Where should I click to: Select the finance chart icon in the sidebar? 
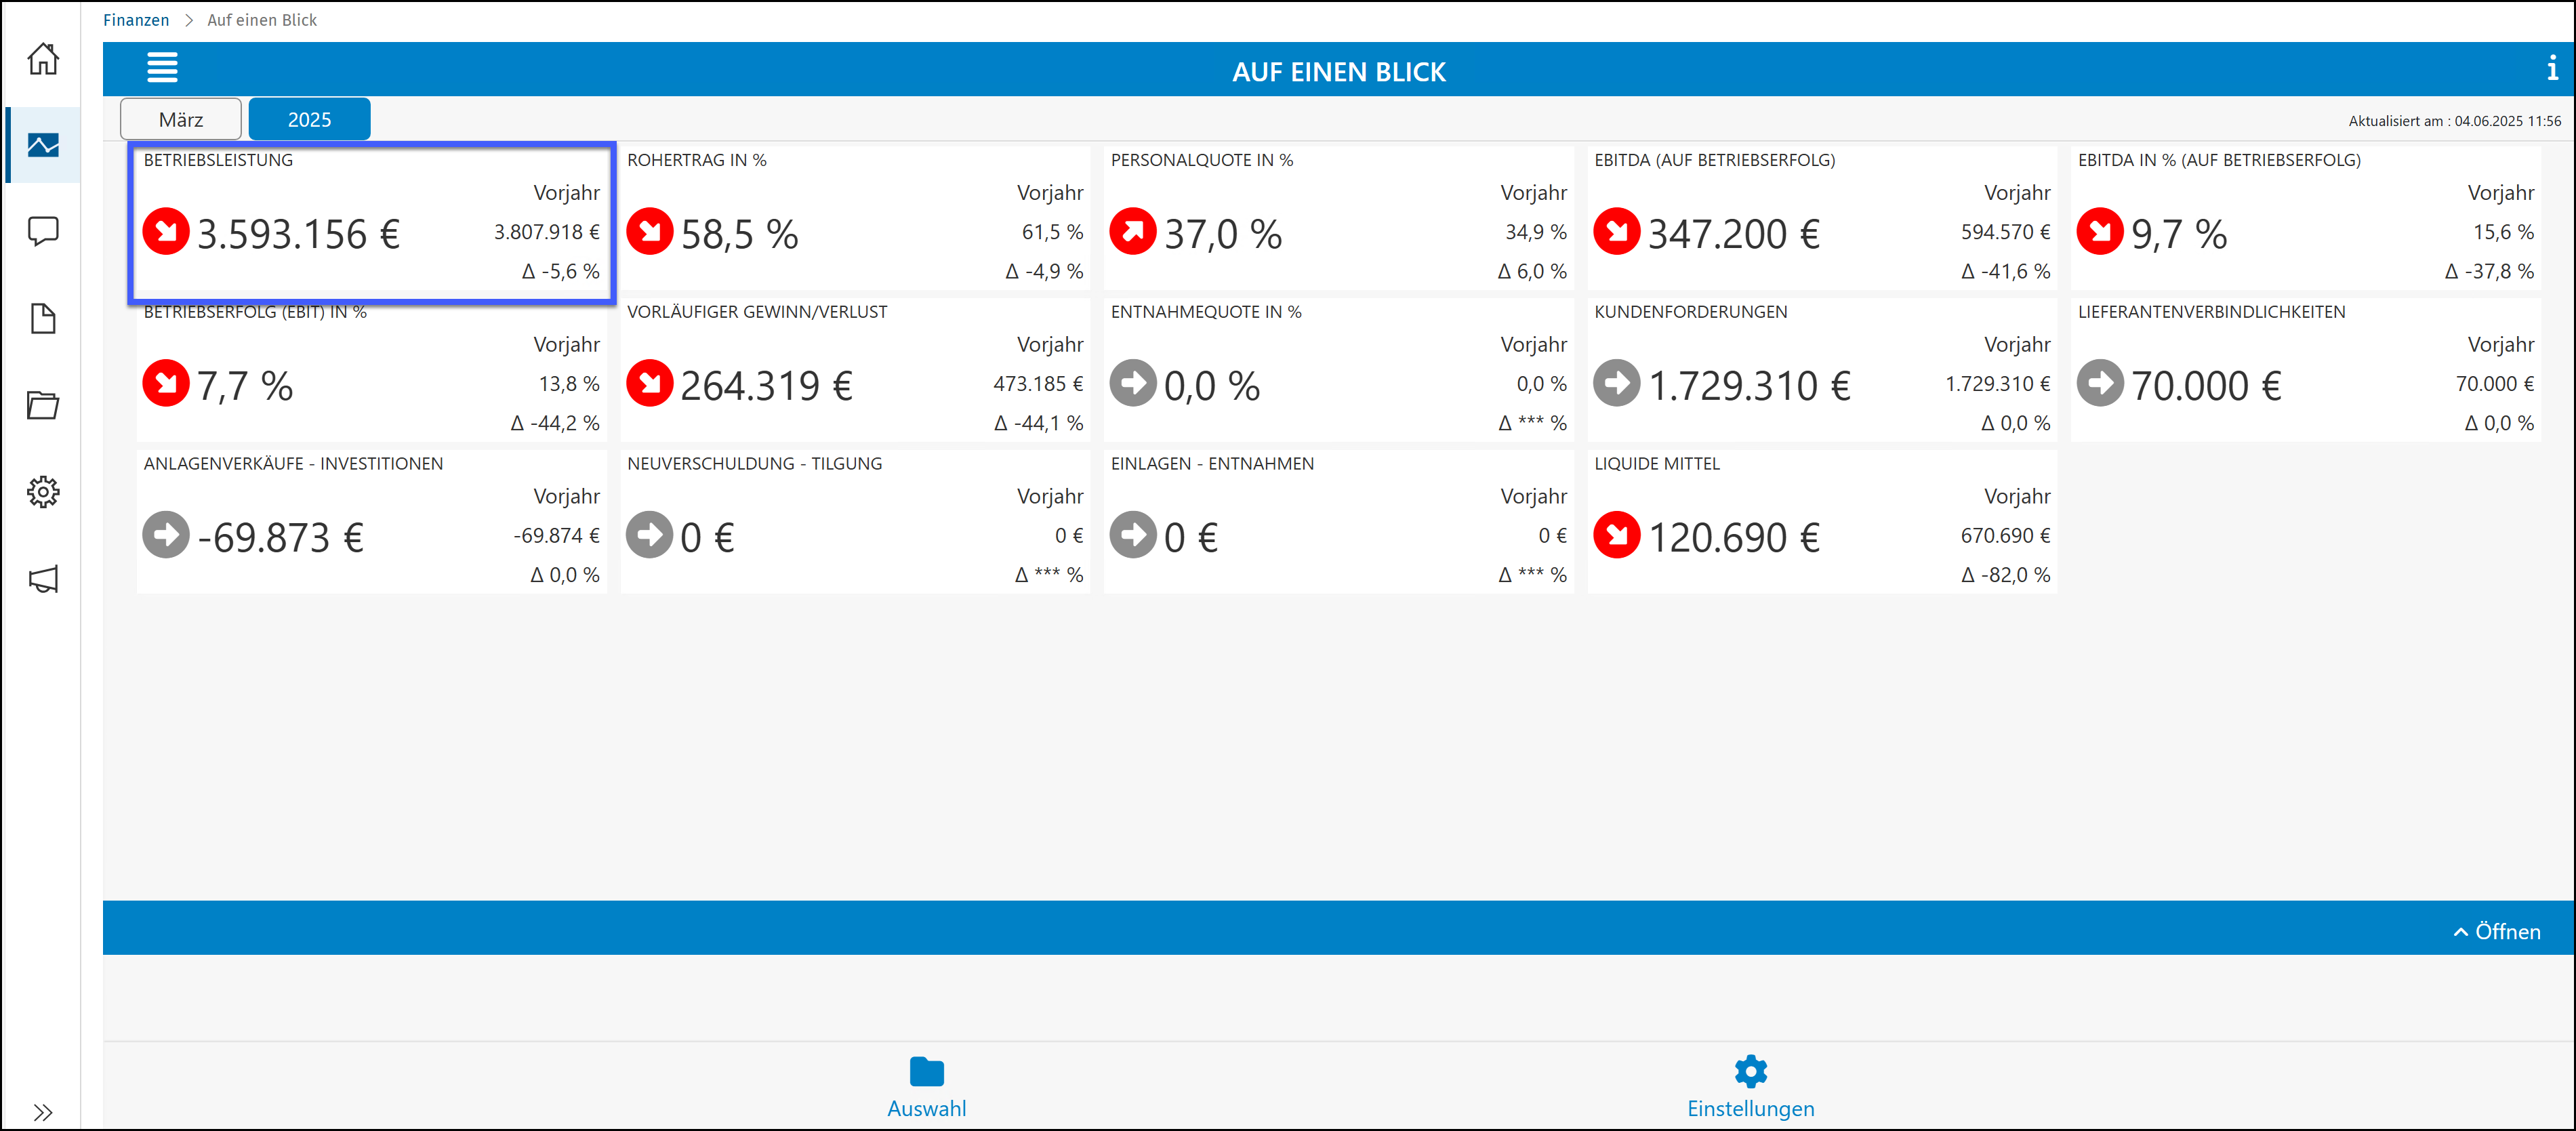(x=43, y=145)
